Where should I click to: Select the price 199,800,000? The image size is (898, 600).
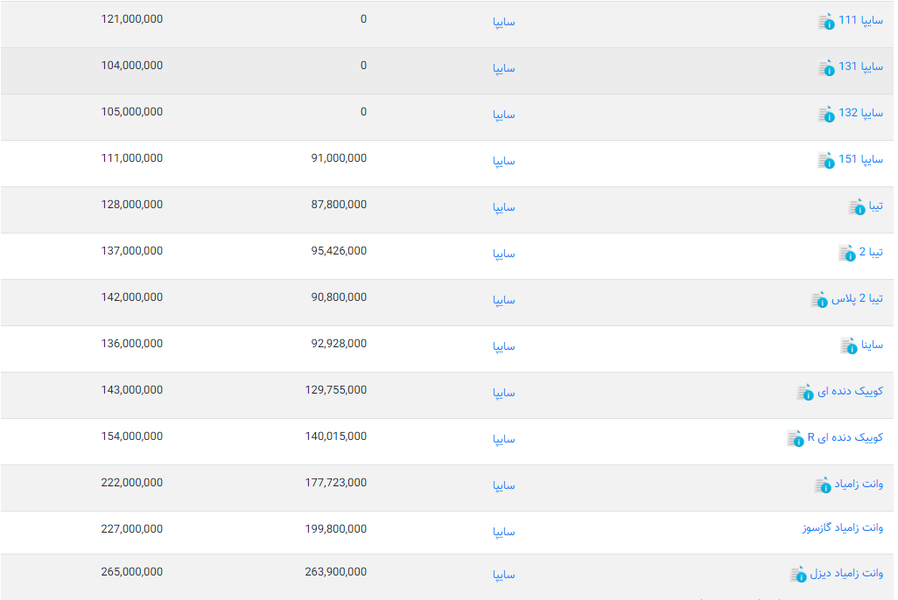335,529
